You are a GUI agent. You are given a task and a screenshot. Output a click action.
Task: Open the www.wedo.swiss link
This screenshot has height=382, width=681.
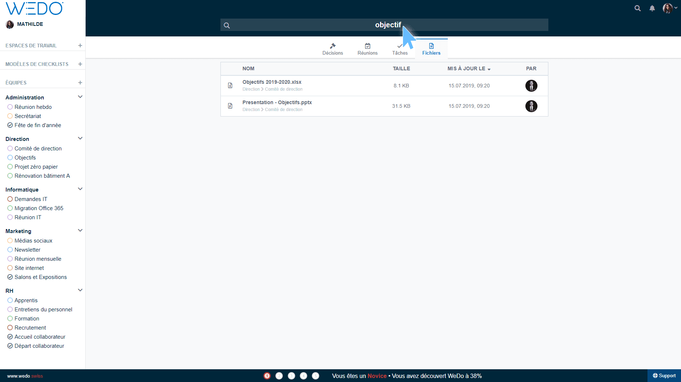[x=25, y=376]
